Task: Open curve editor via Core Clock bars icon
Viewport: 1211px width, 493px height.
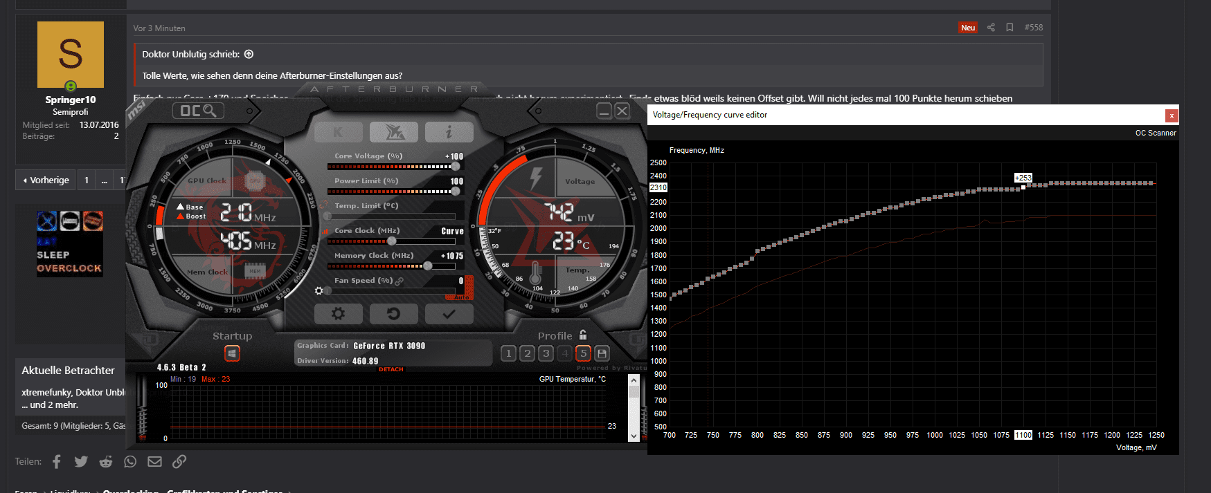Action: 326,231
